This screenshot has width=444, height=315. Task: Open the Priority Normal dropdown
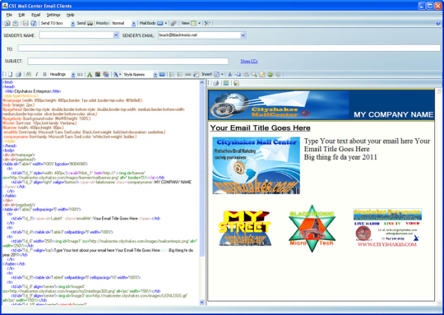tap(133, 24)
